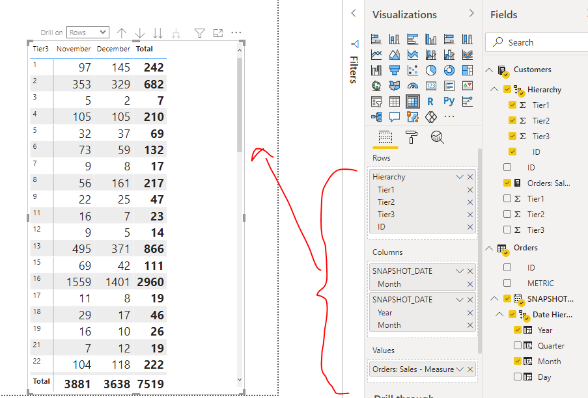Switch to the Analytics magnifier tab
588x398 pixels.
pos(437,137)
